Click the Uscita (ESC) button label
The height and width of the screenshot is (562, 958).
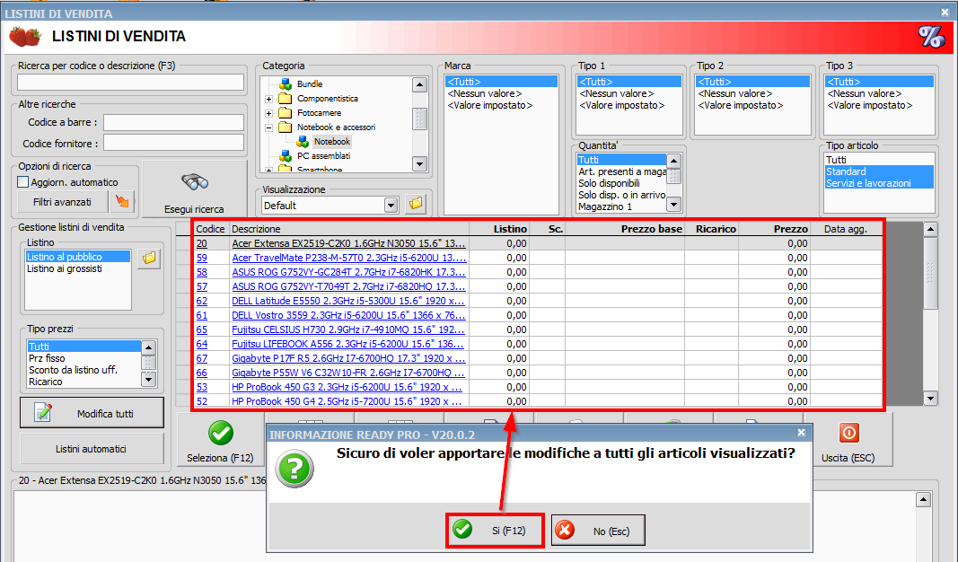[x=848, y=458]
